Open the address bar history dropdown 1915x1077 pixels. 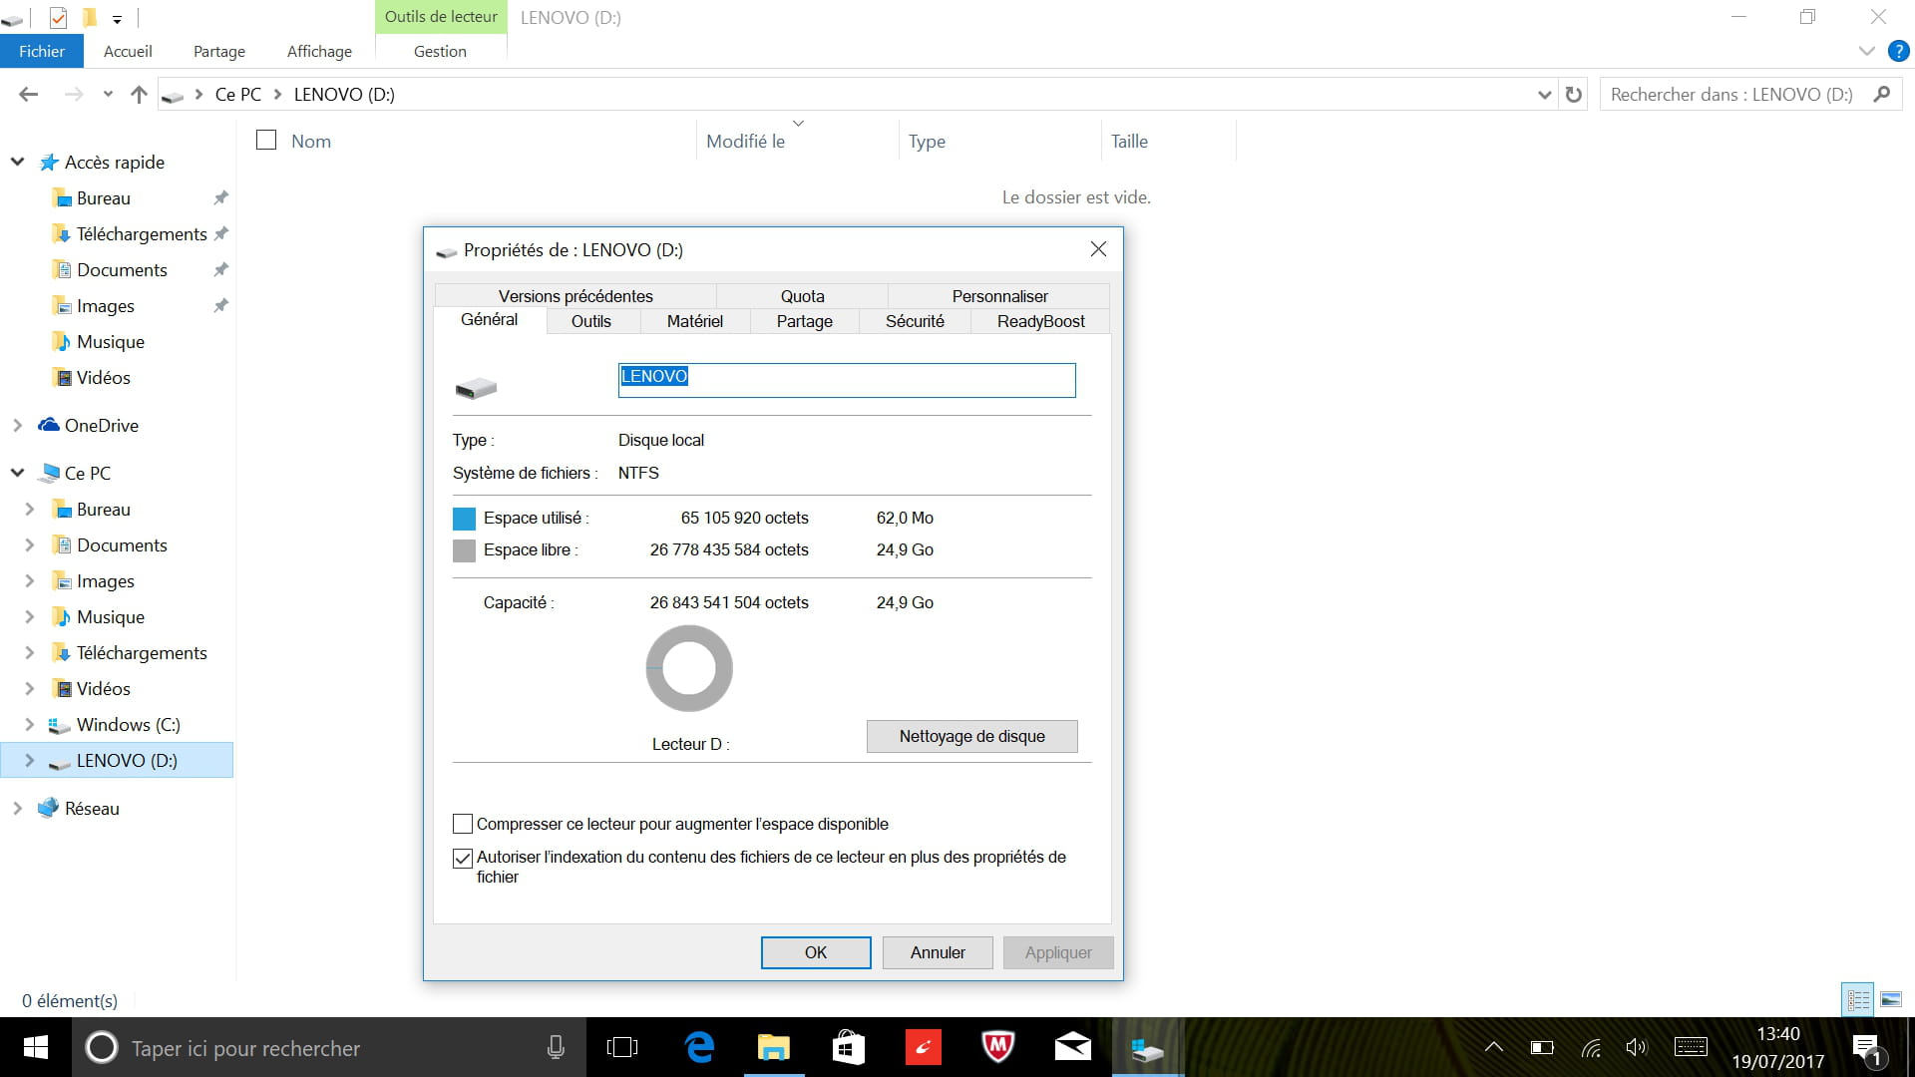tap(1544, 95)
